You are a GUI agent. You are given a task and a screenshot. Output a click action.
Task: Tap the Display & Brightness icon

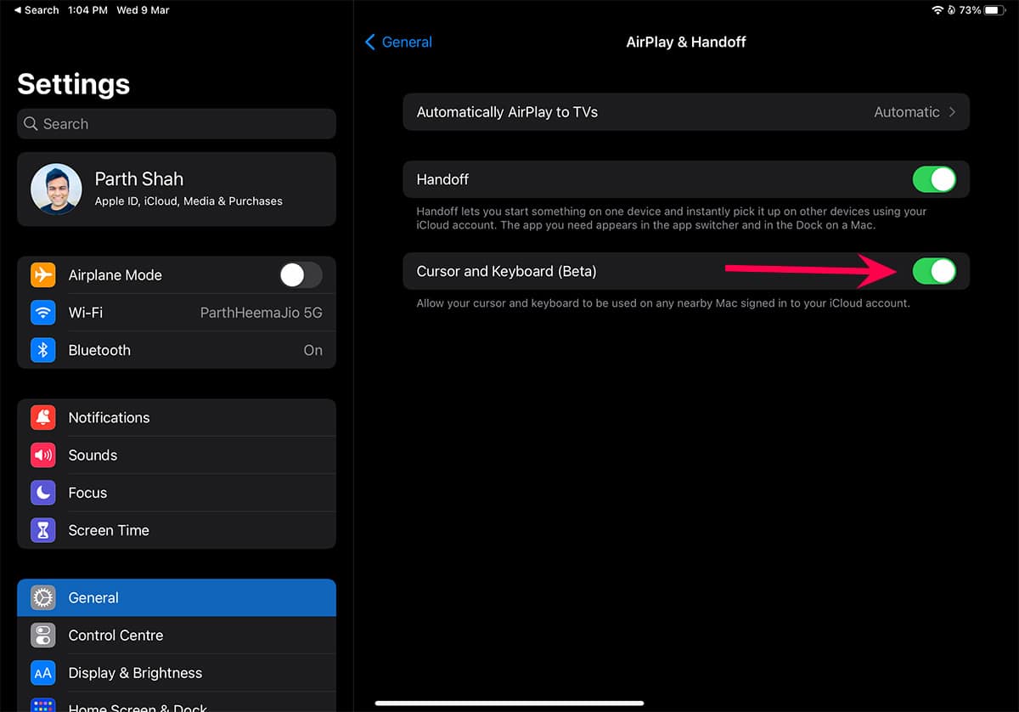[x=42, y=673]
